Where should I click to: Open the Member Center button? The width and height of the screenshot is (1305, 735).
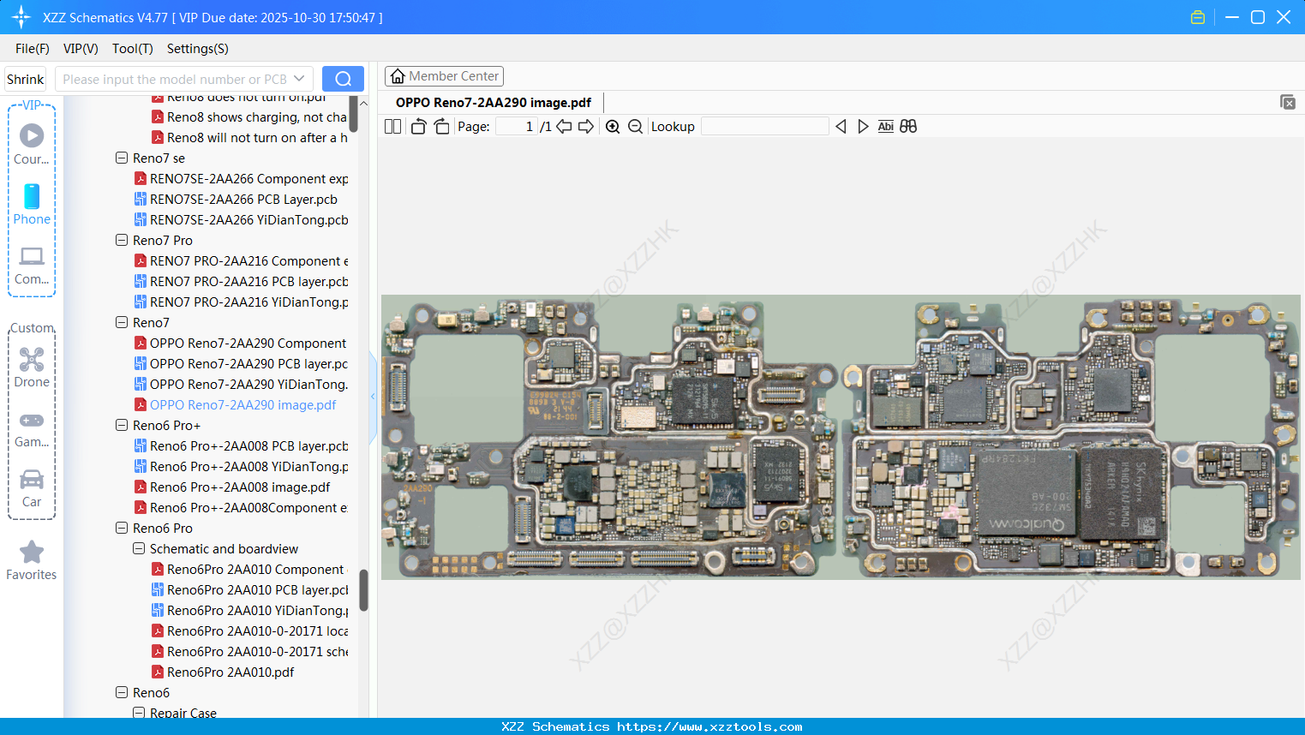[x=444, y=76]
